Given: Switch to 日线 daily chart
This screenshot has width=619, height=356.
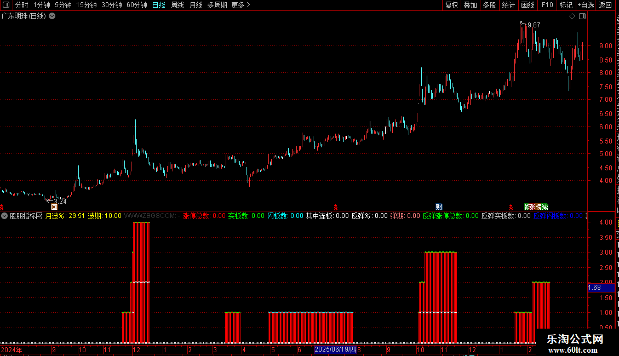Looking at the screenshot, I should 159,5.
